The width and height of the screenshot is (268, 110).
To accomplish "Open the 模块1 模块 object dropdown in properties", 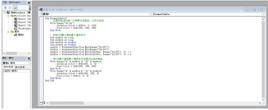I will click(x=29, y=63).
